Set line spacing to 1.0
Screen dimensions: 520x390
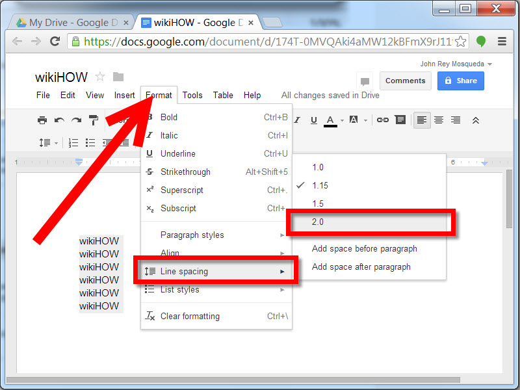click(x=369, y=167)
